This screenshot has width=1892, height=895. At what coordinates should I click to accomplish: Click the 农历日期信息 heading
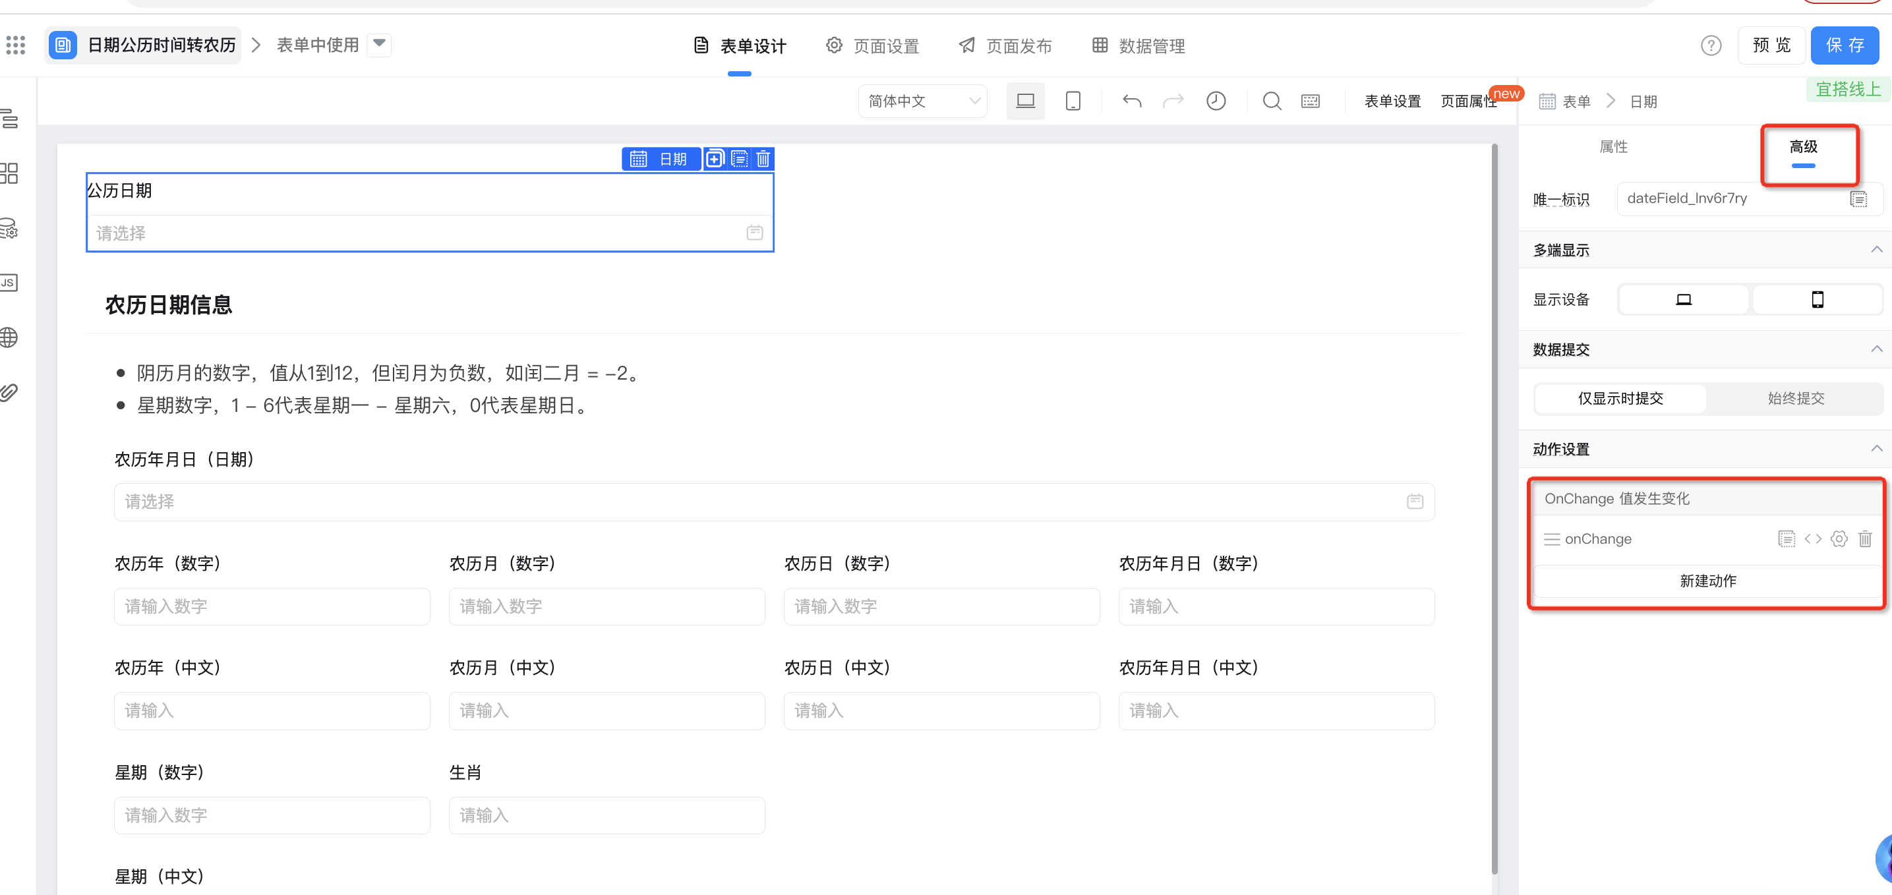168,304
